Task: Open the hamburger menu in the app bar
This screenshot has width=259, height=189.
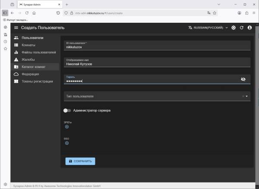Action: click(x=16, y=28)
